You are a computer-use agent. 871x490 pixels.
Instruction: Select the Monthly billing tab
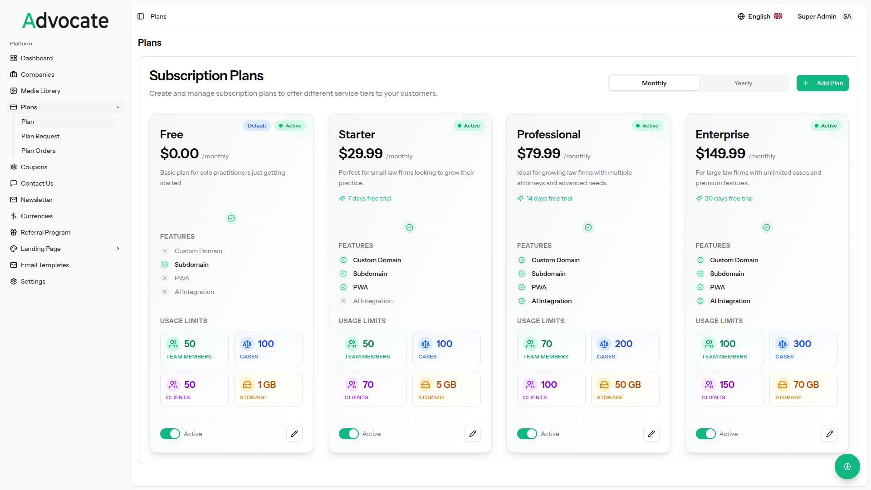(654, 83)
